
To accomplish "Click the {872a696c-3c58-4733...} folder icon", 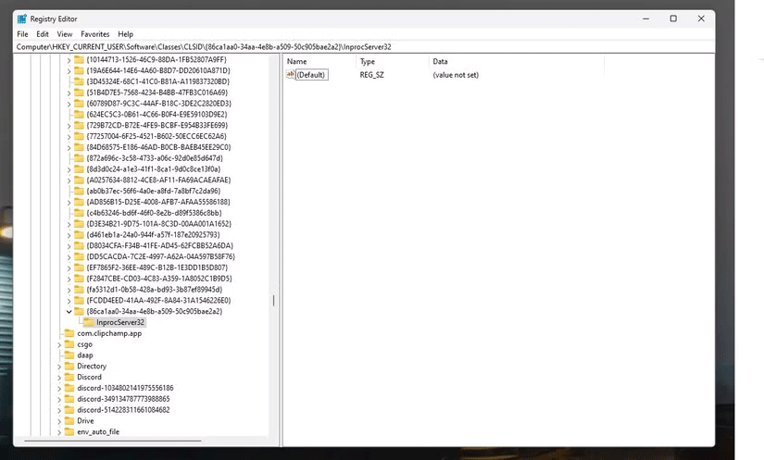I will 79,158.
